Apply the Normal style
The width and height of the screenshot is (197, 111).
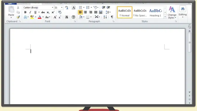125,12
